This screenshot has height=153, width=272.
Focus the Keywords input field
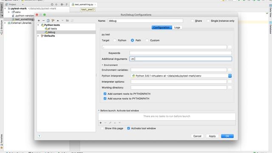tap(181, 53)
